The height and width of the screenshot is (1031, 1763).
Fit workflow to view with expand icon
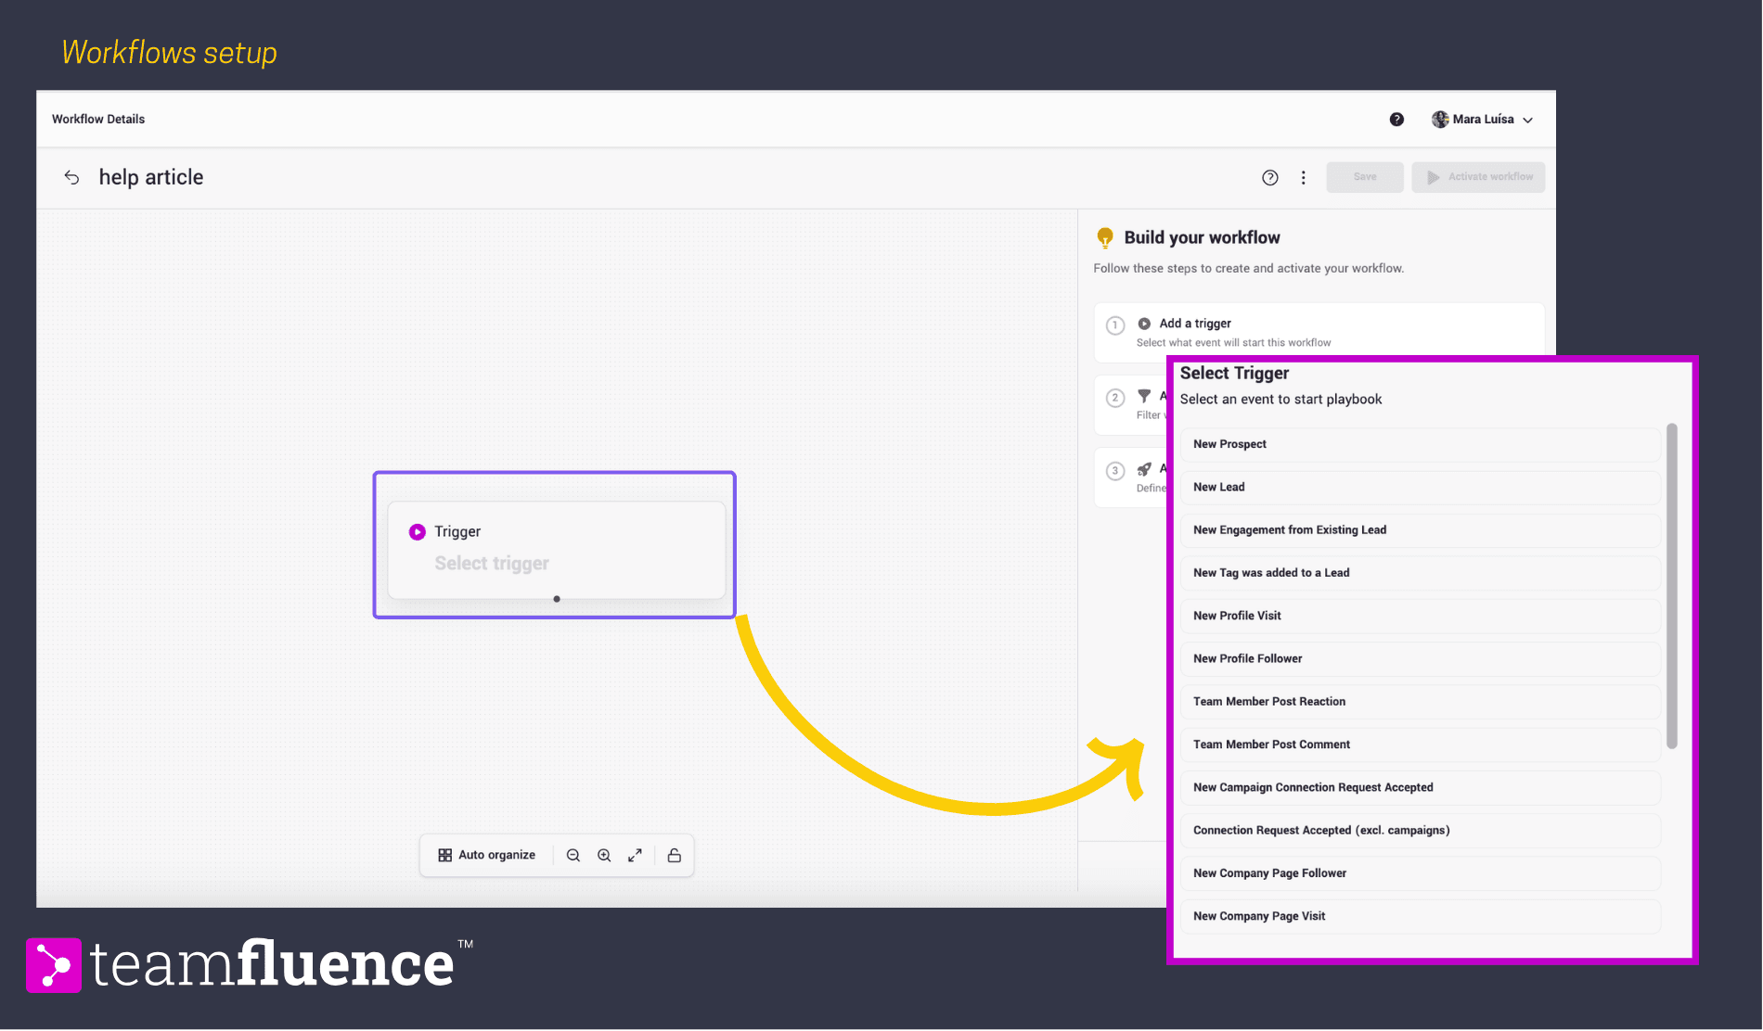pyautogui.click(x=635, y=856)
